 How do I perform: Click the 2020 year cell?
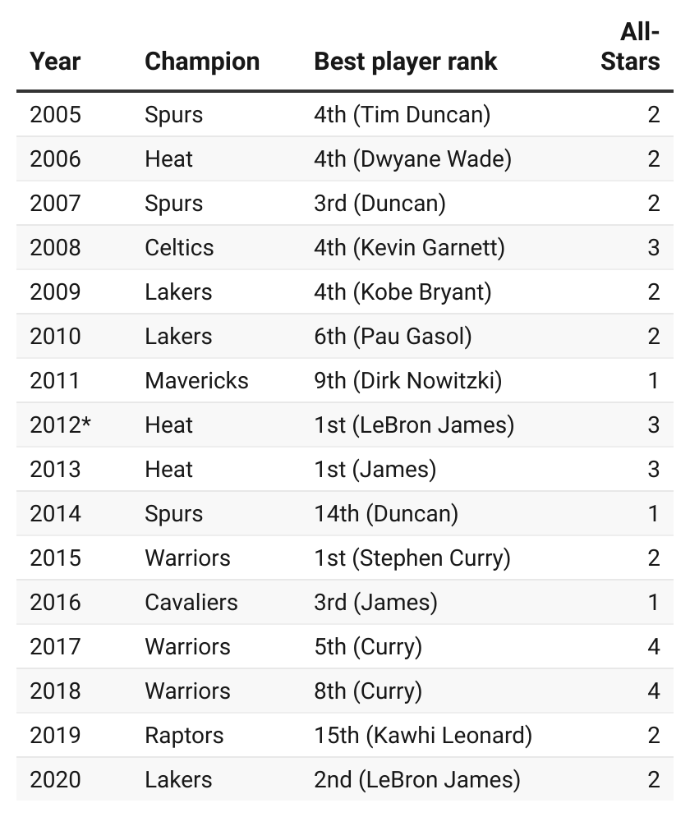pyautogui.click(x=56, y=779)
